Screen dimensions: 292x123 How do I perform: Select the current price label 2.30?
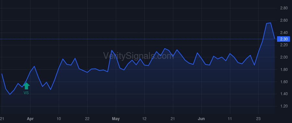284,39
